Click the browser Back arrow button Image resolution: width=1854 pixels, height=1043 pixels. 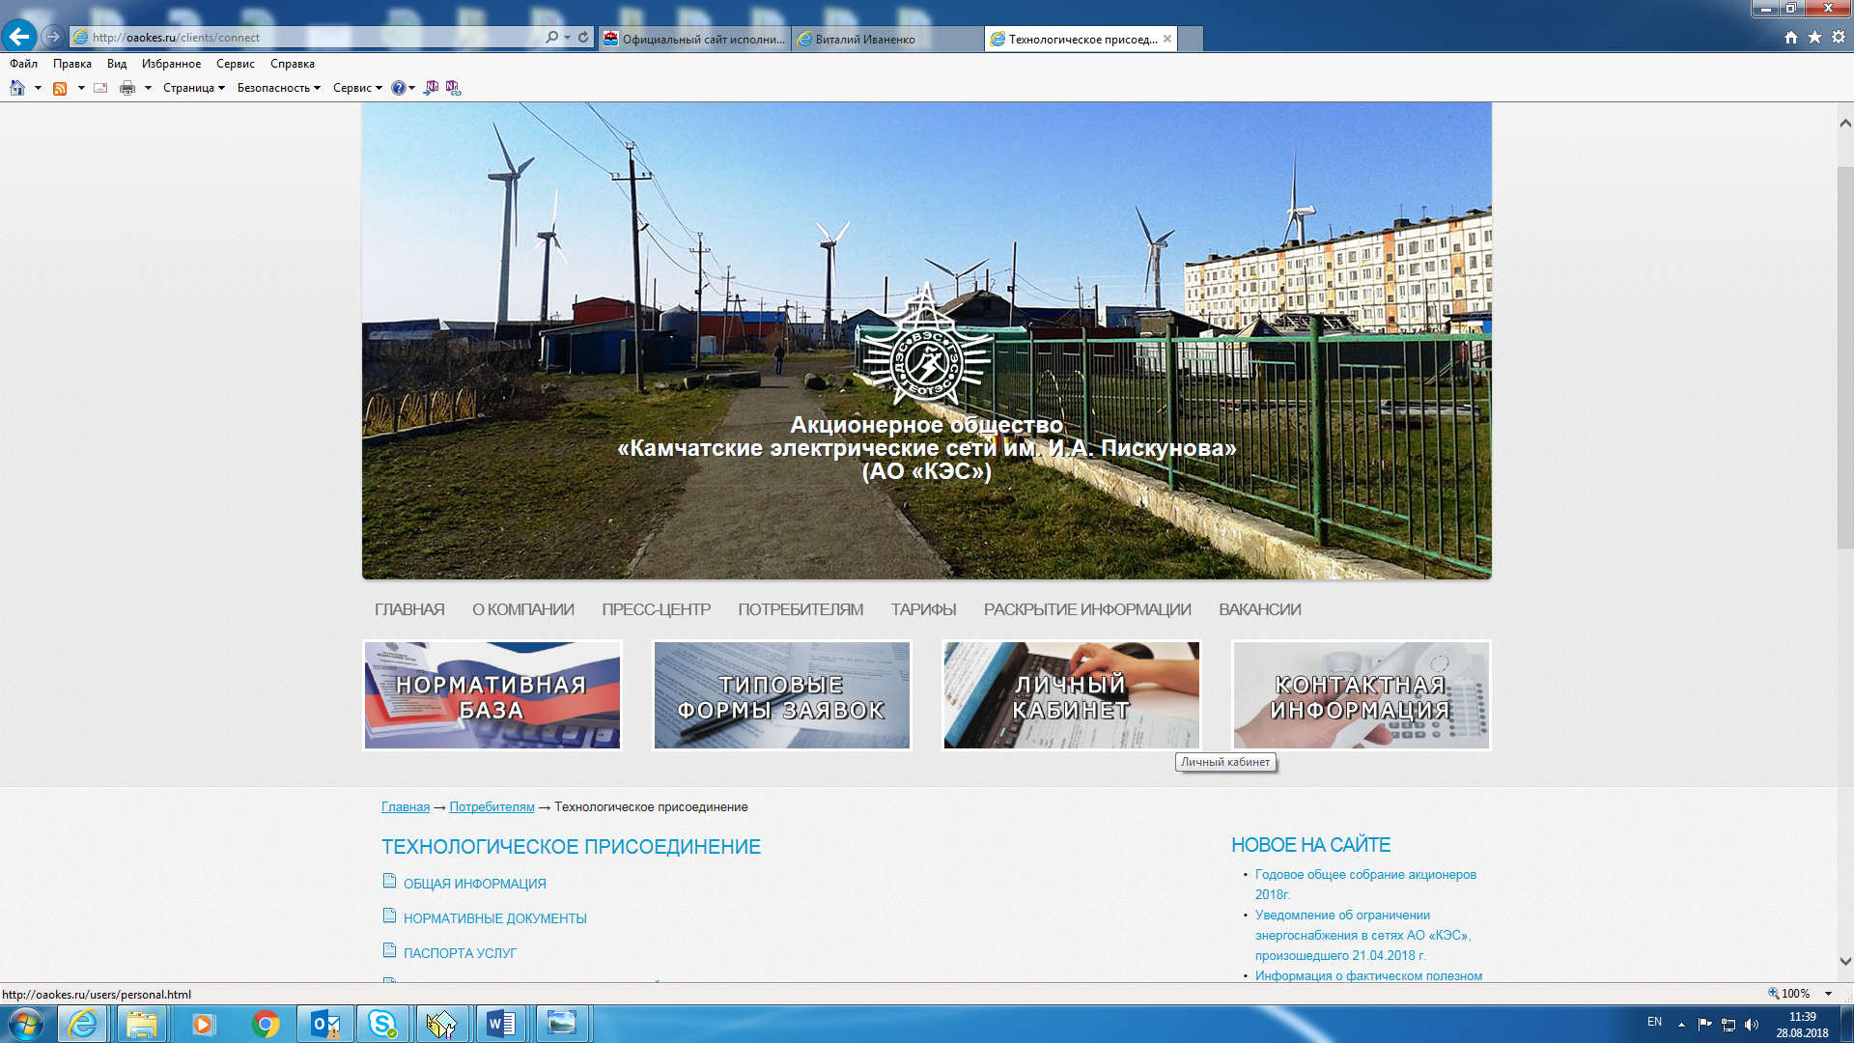pos(19,37)
